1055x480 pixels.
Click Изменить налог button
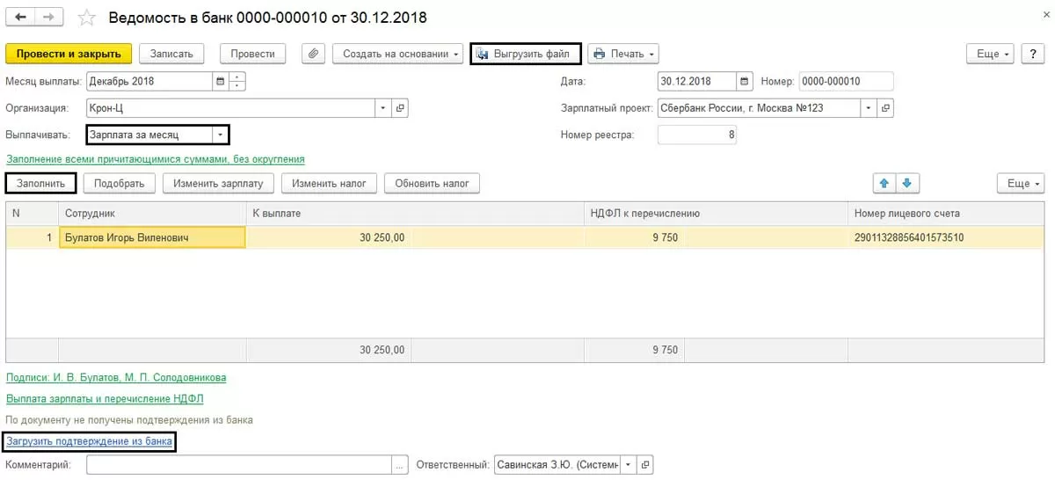(x=330, y=183)
